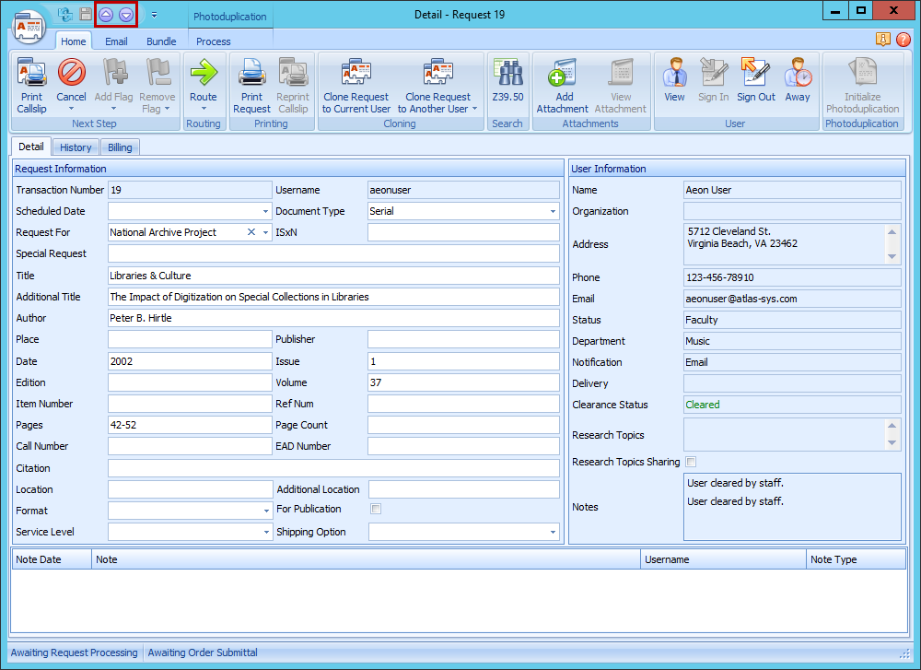The image size is (921, 670).
Task: Open the Z39.50 search binoculars
Action: [x=507, y=74]
